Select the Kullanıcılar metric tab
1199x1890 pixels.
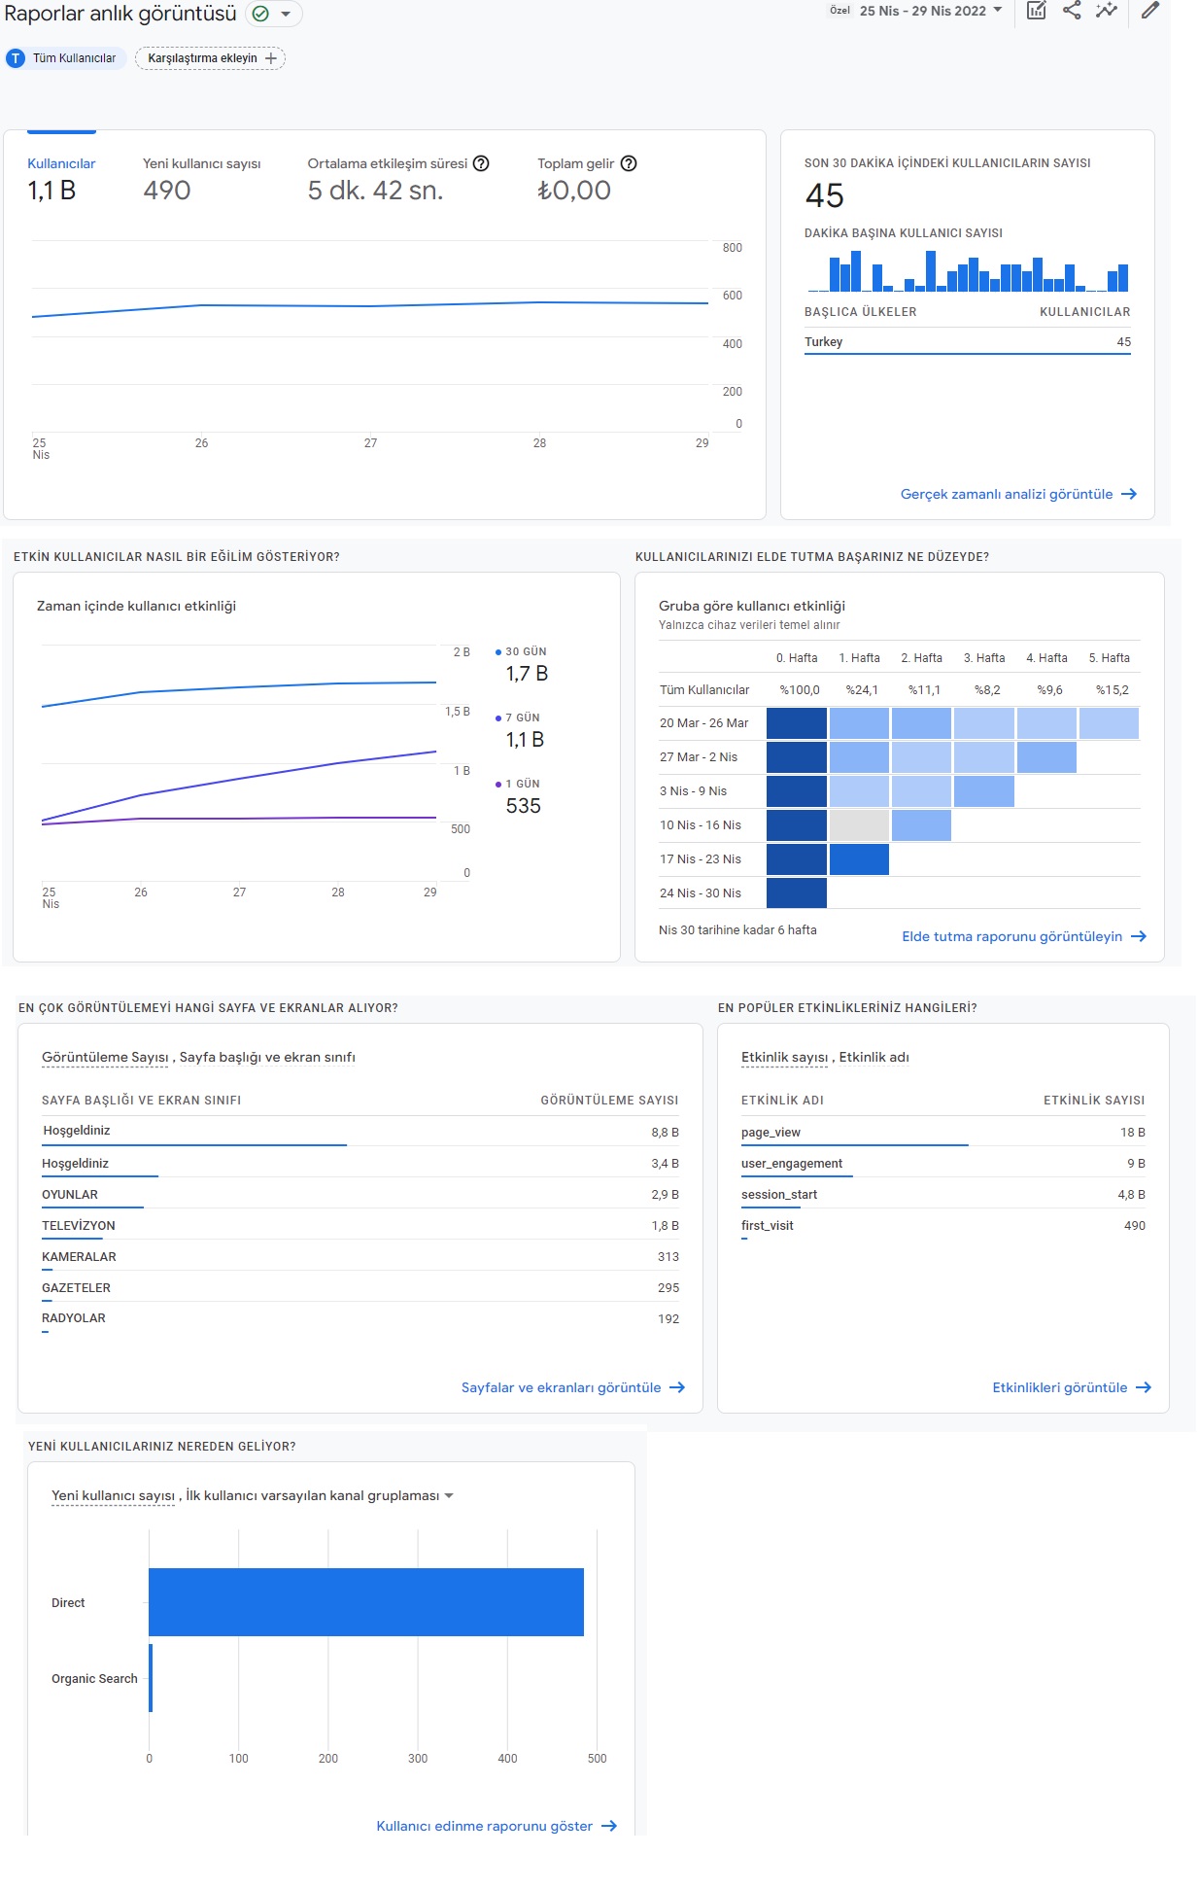click(61, 179)
